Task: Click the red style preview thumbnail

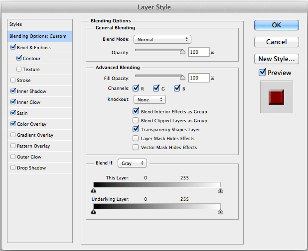Action: [x=276, y=96]
